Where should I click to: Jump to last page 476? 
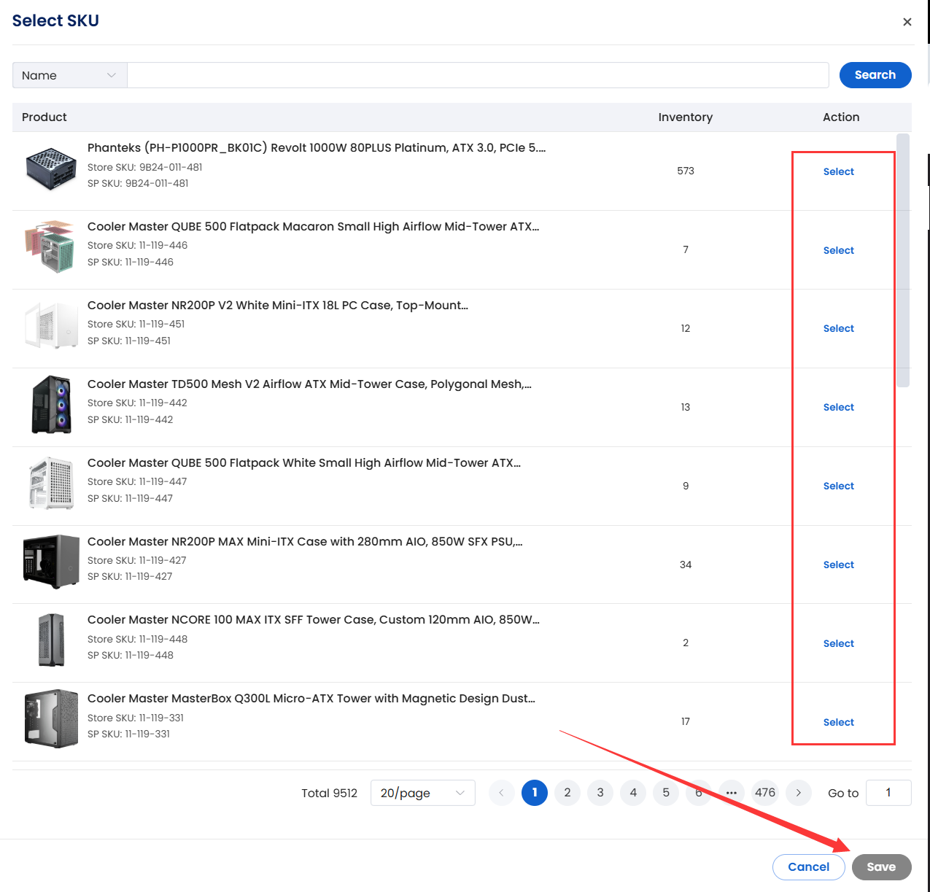point(765,793)
